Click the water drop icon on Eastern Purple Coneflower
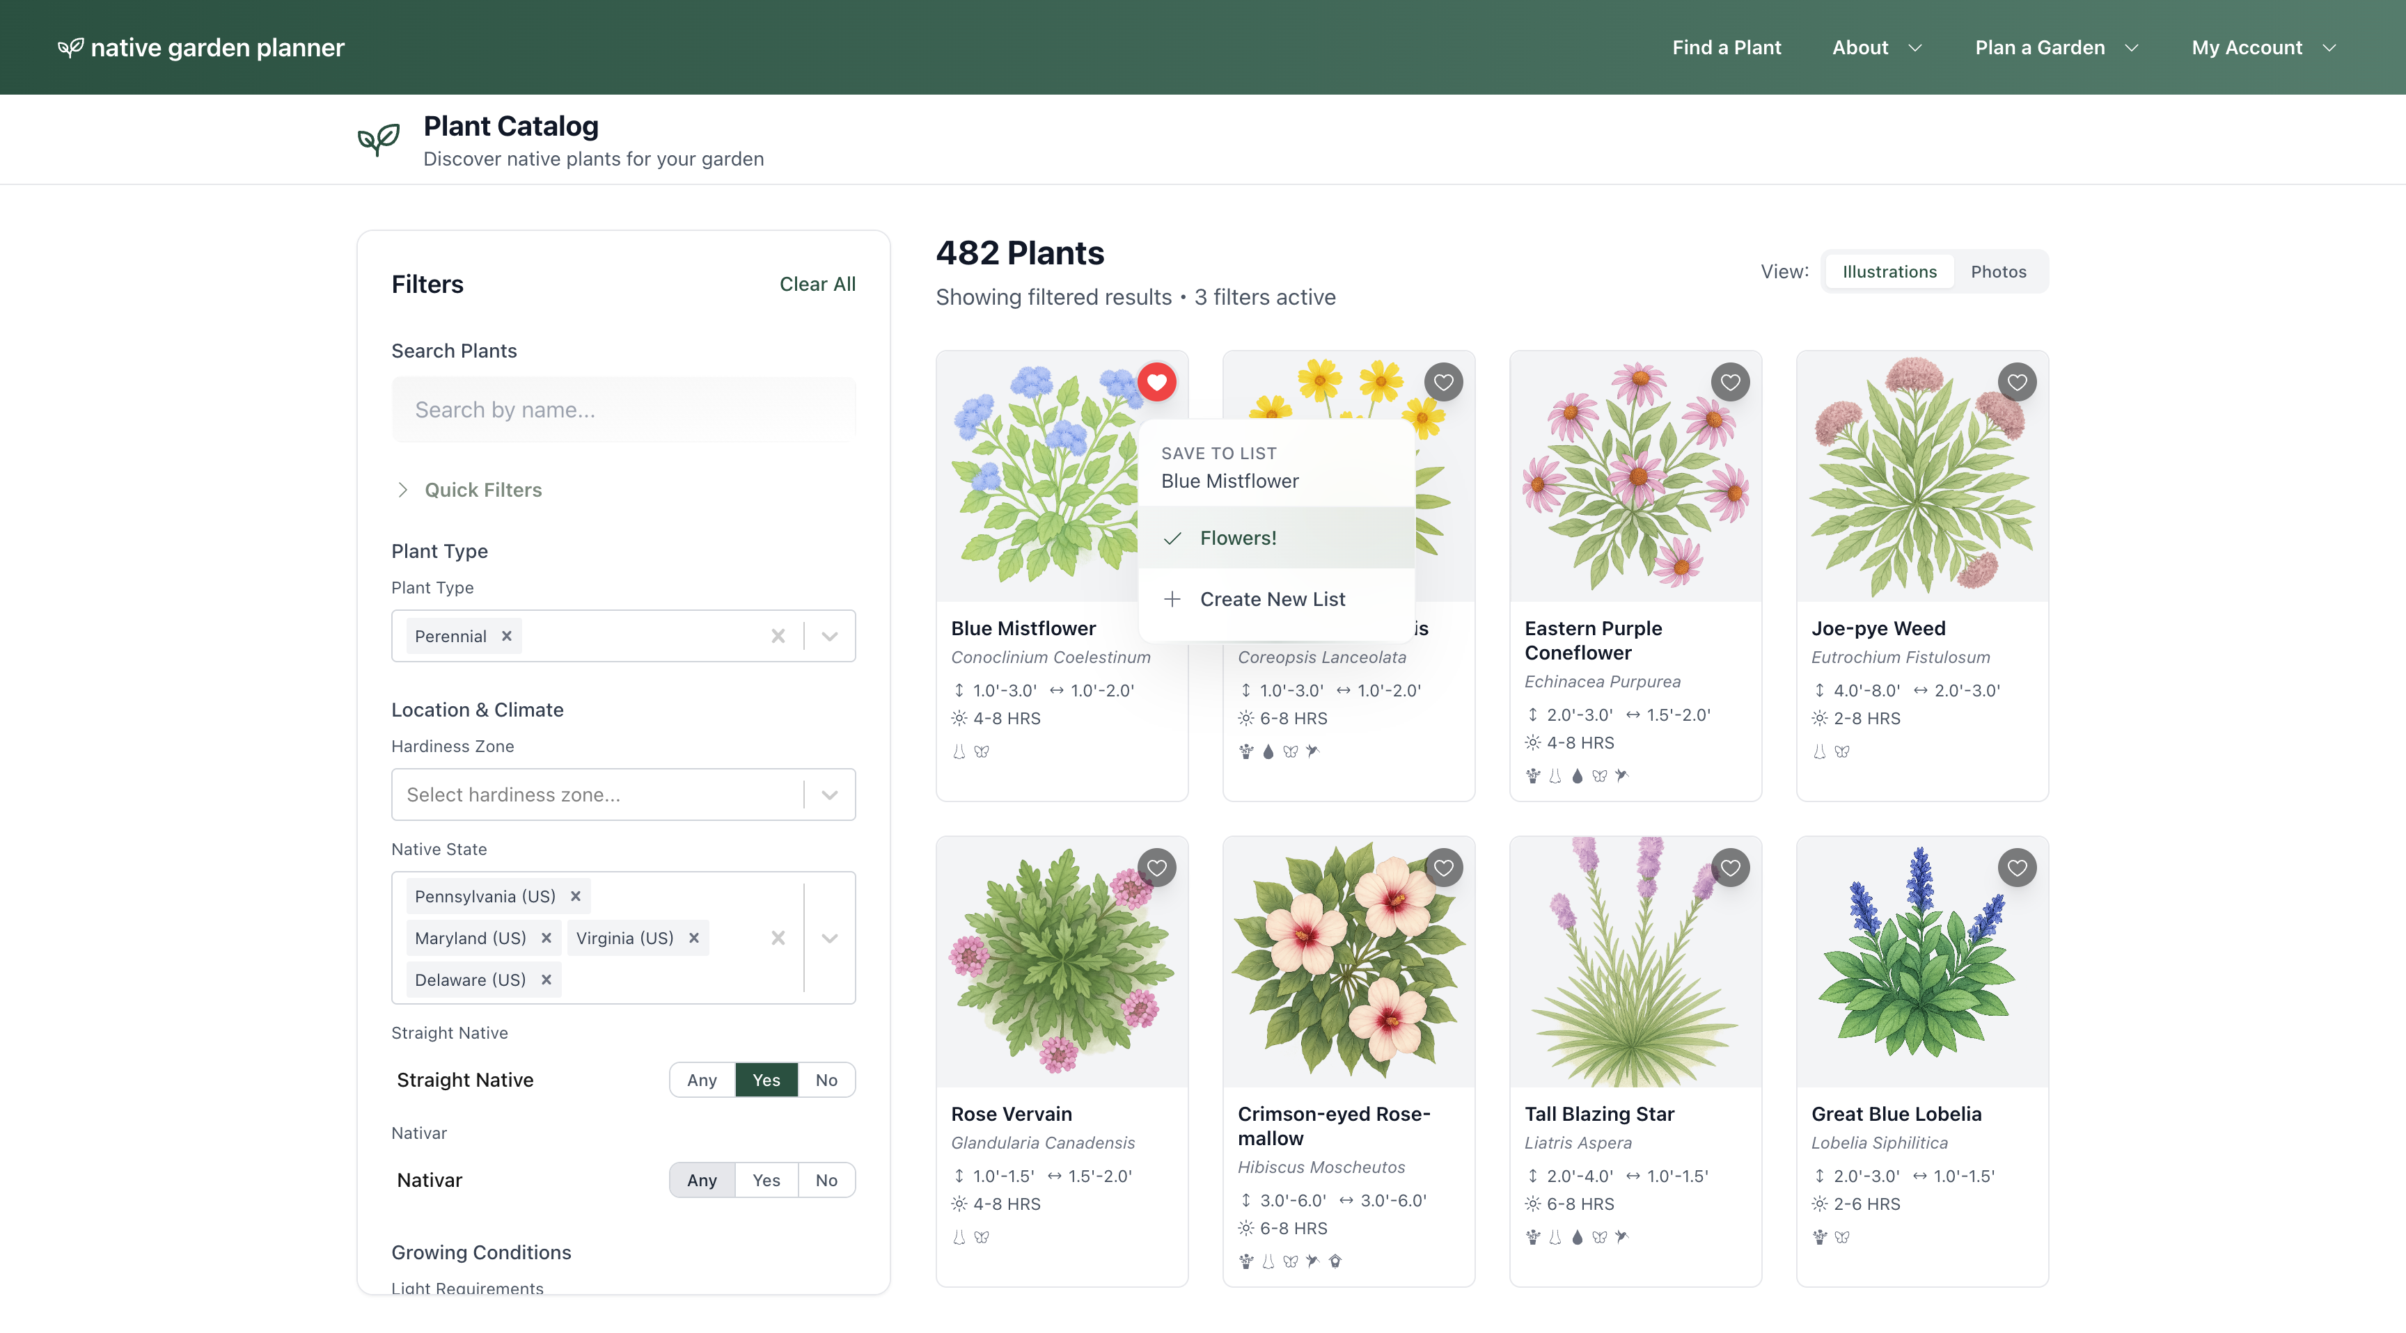Screen dimensions: 2406x1333 pos(1577,776)
